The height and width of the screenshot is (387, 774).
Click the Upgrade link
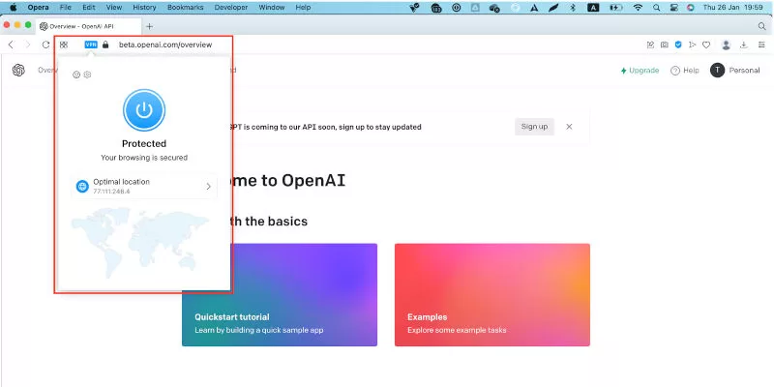(x=640, y=71)
